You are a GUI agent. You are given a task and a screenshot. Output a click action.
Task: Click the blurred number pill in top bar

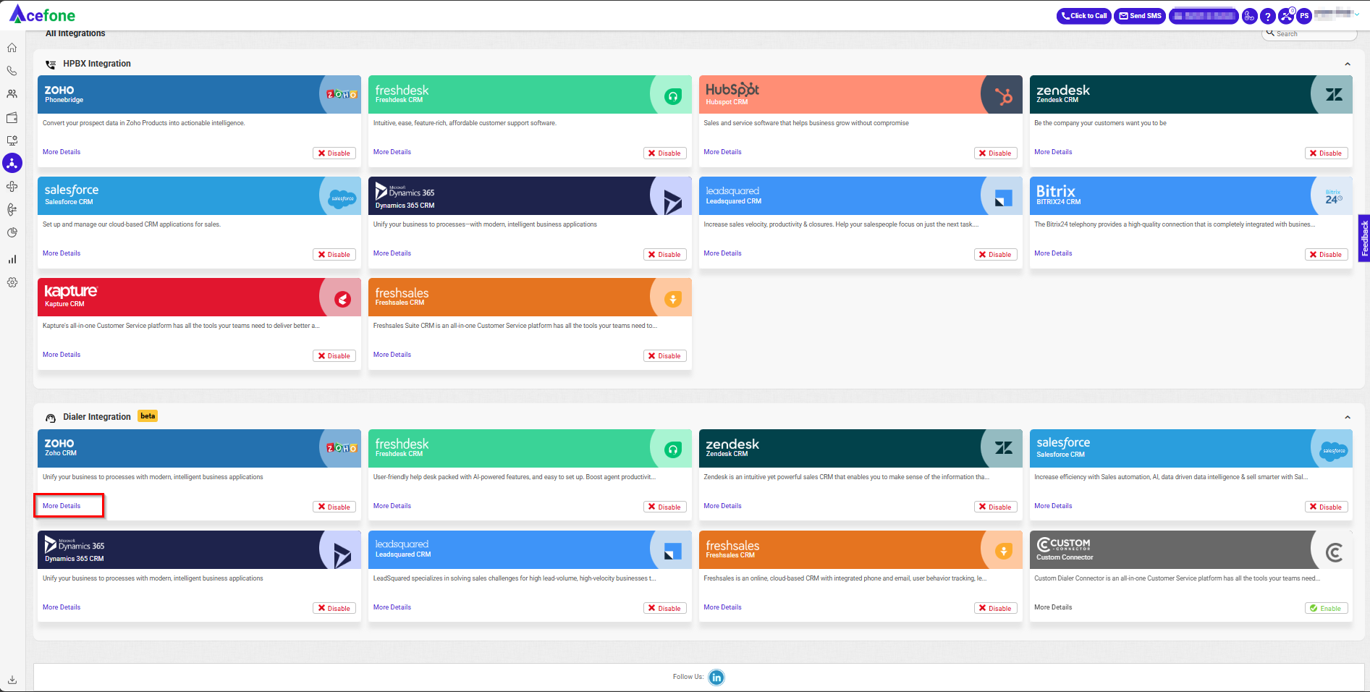click(1204, 16)
